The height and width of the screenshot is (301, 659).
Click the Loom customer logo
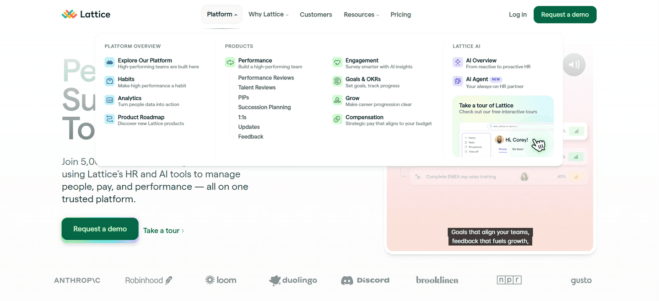click(x=221, y=280)
